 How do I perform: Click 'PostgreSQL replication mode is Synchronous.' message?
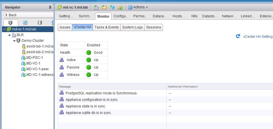click(102, 93)
